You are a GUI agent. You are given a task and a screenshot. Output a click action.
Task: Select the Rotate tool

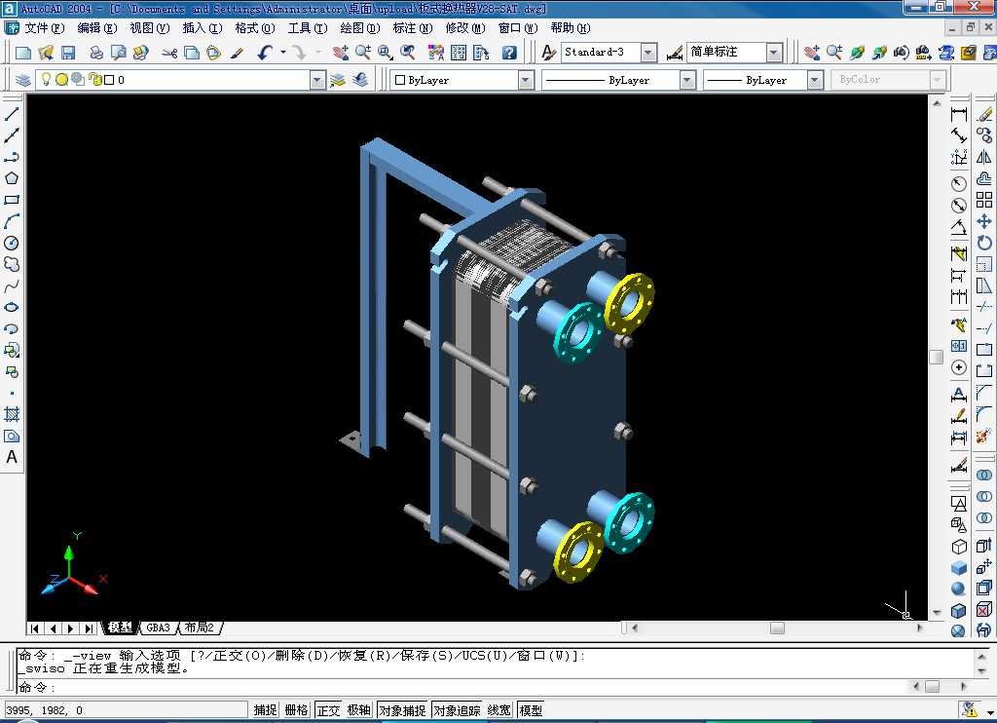[984, 243]
